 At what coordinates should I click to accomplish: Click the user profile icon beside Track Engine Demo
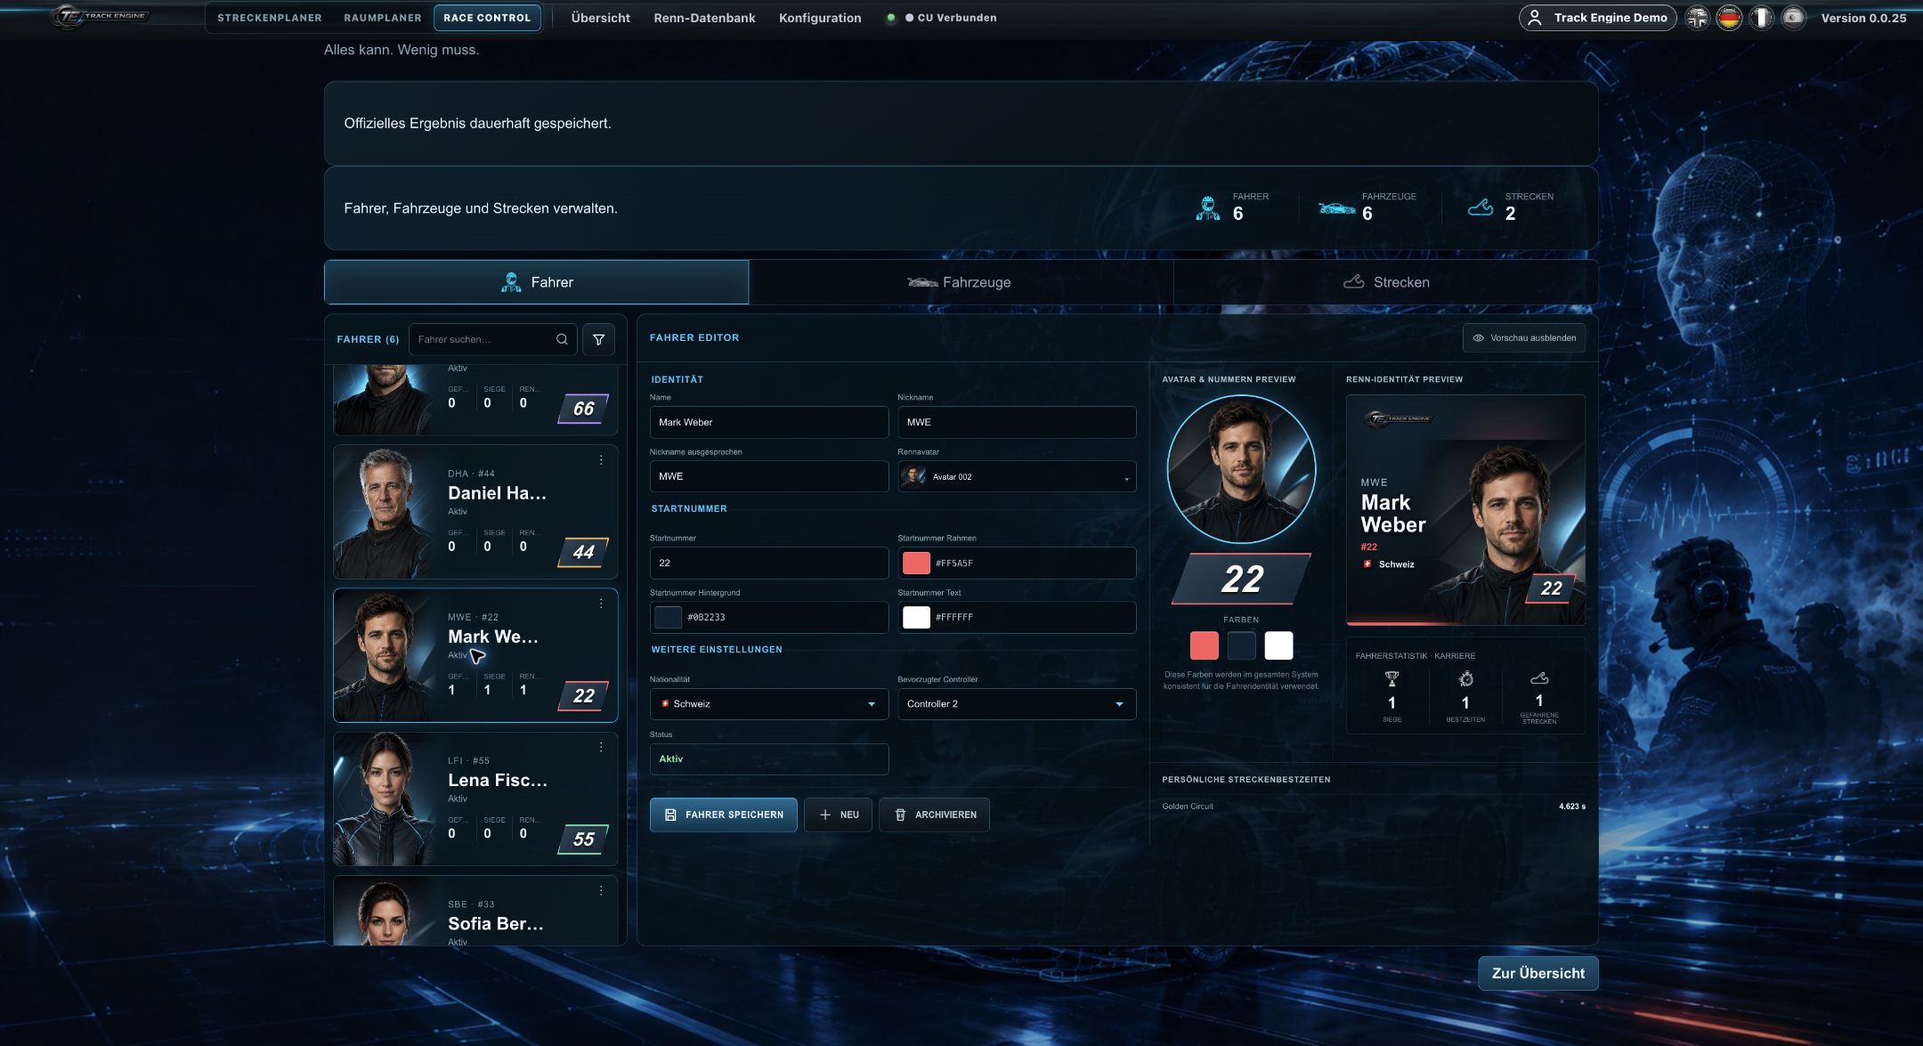click(1535, 18)
